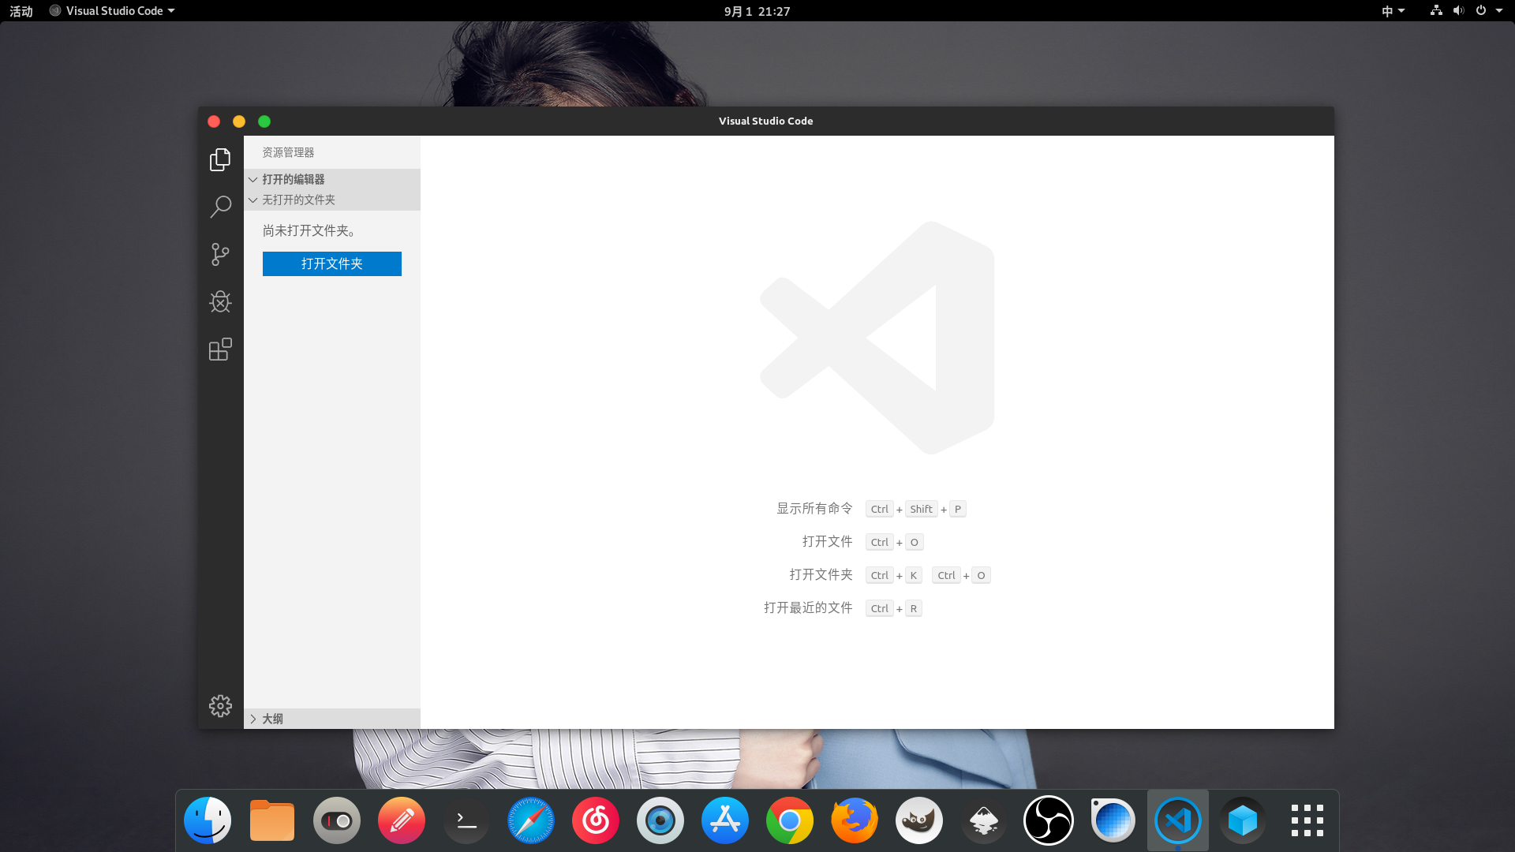Click the Visual Studio Code window title
This screenshot has width=1515, height=852.
pos(765,121)
